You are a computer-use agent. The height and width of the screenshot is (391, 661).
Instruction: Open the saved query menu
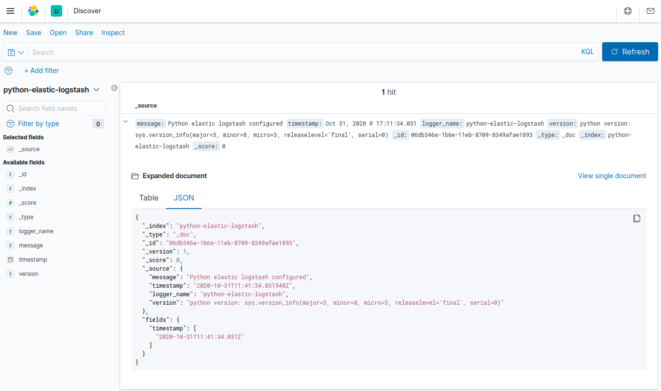point(16,52)
